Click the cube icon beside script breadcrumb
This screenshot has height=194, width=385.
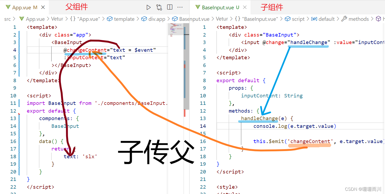287,19
